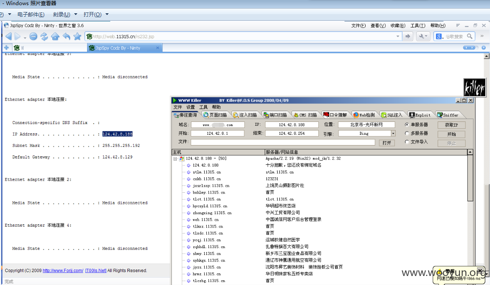Screen dimensions: 490x285
Task: Open the browser tools wrench dropdown
Action: [x=423, y=36]
